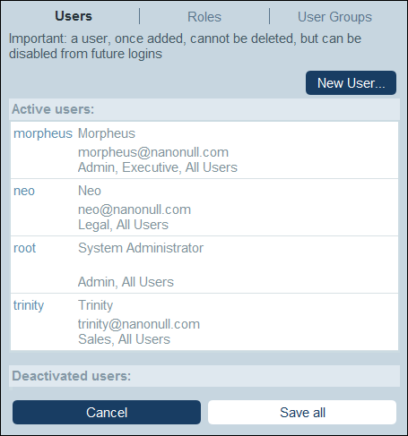Screen dimensions: 408x436
Task: Open the morpheus username link
Action: [43, 133]
